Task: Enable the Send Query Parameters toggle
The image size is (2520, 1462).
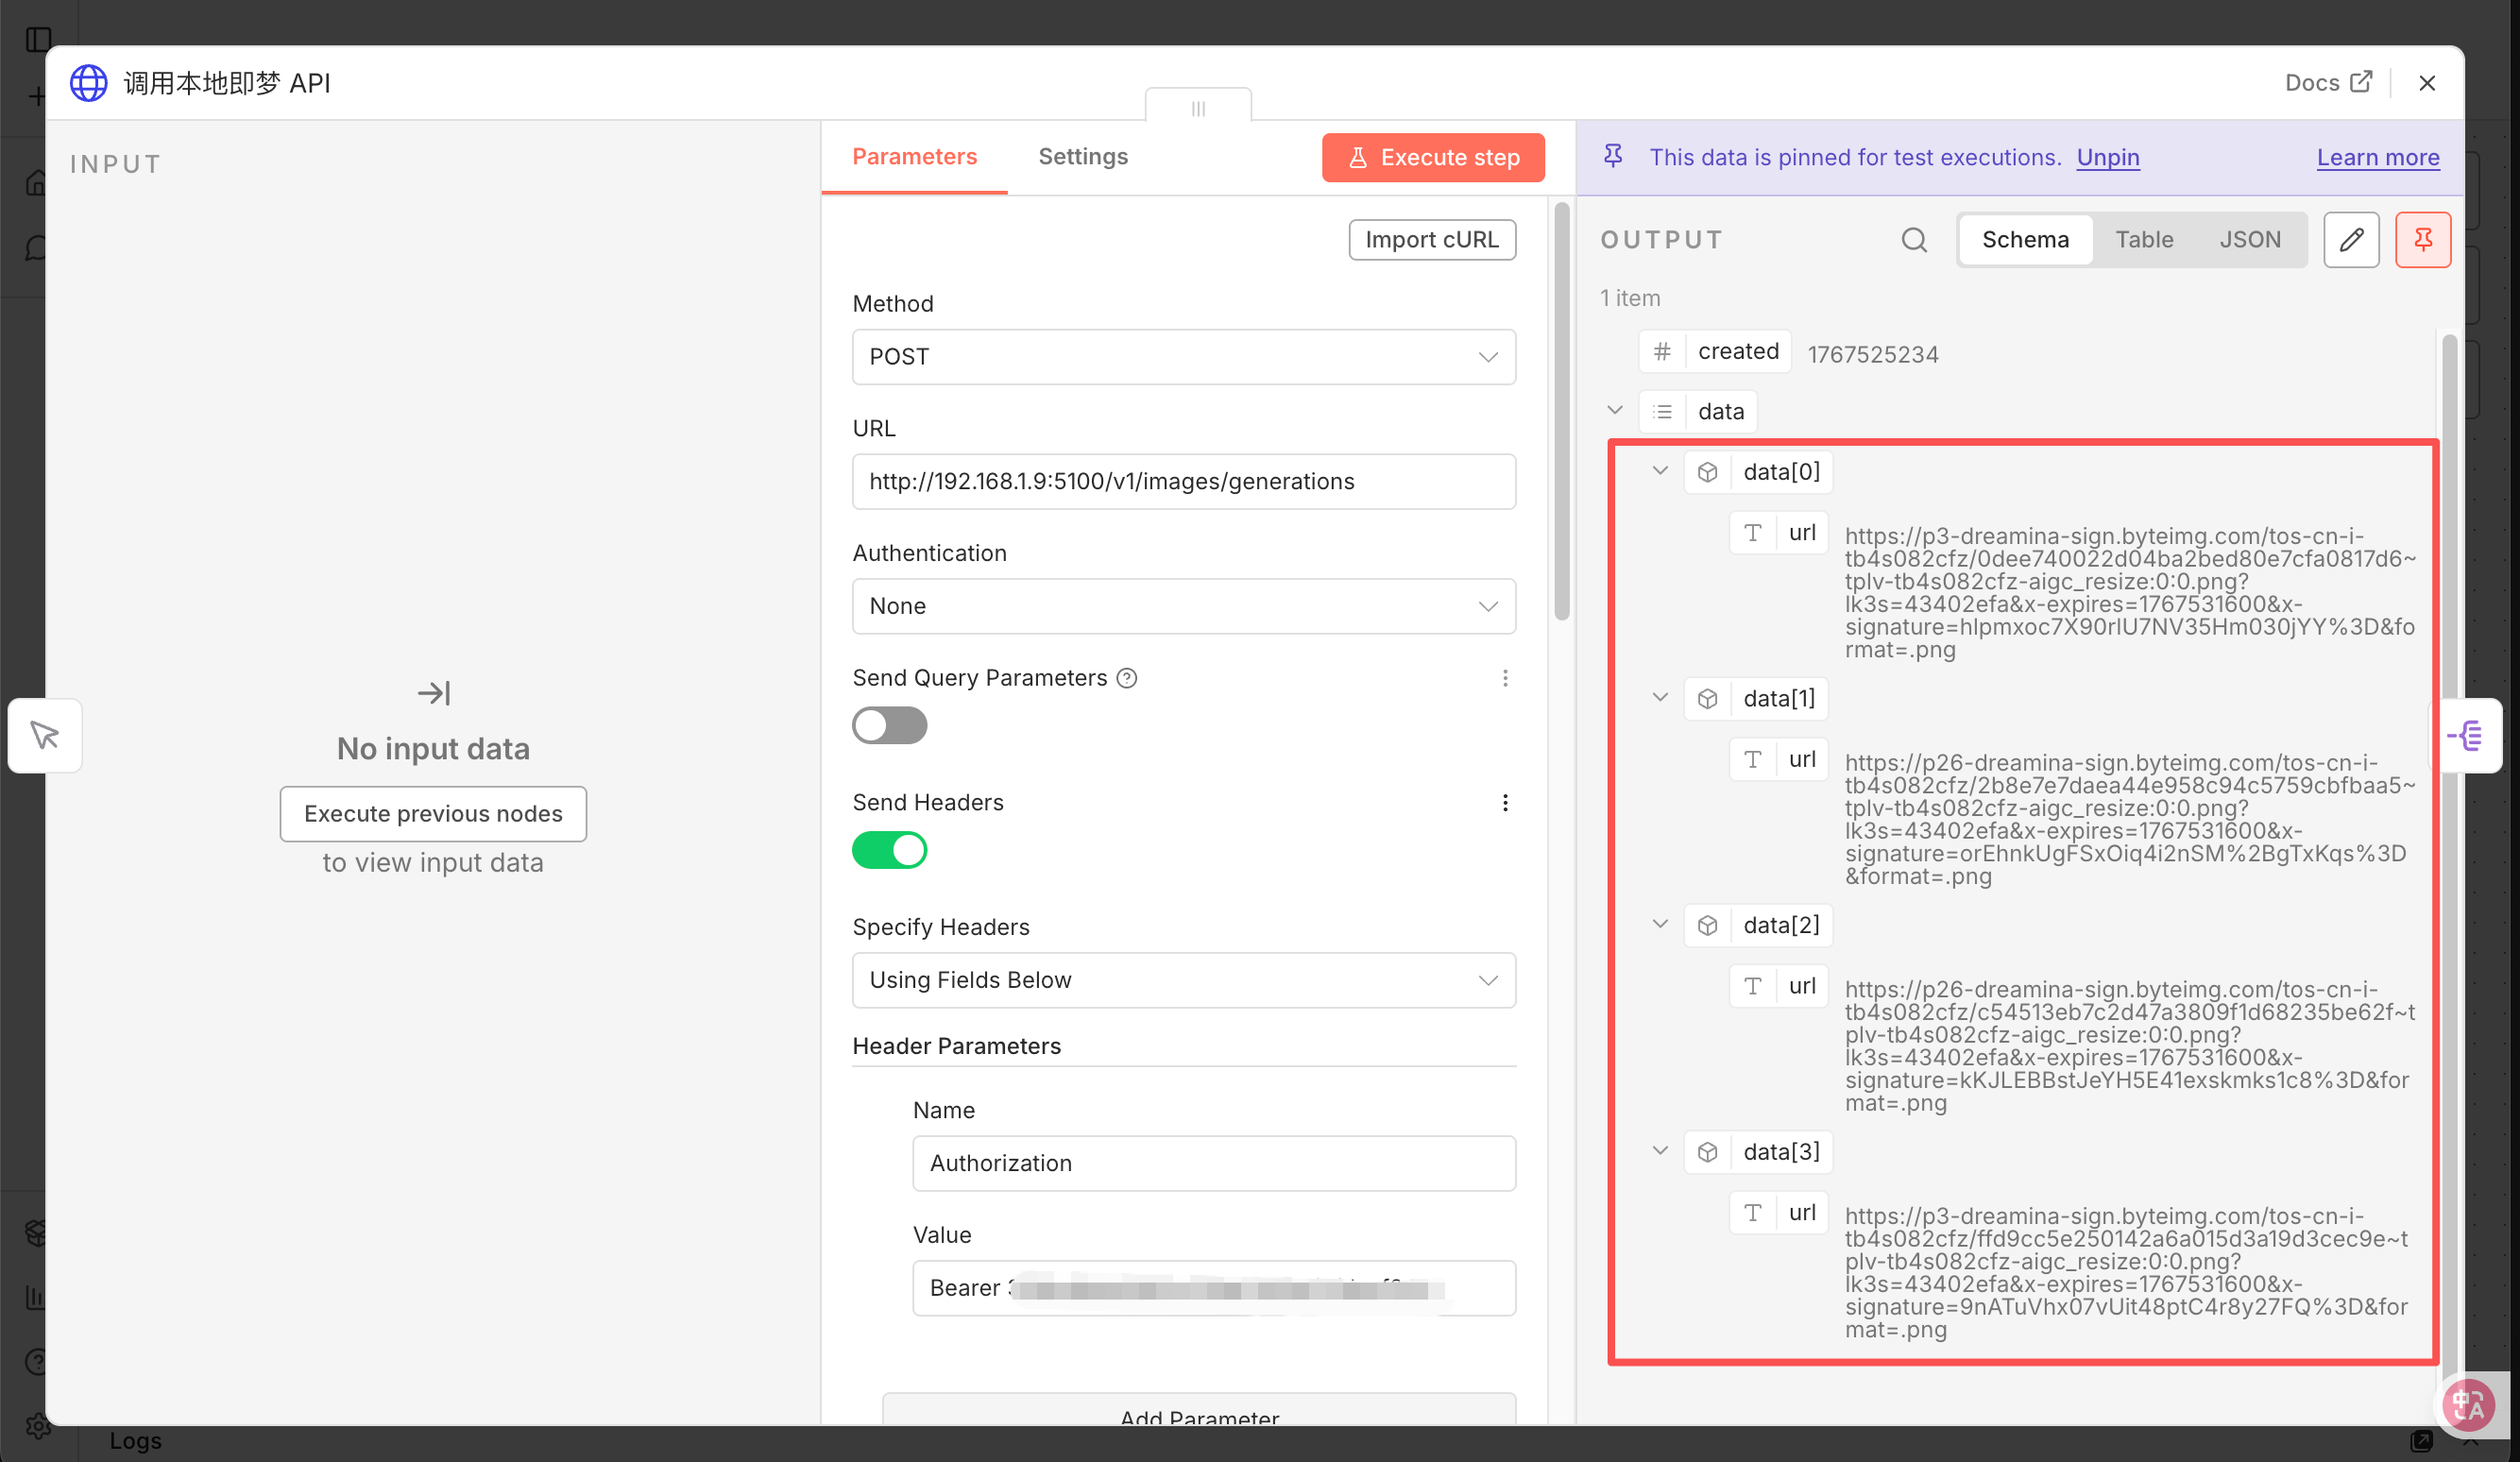Action: (889, 725)
